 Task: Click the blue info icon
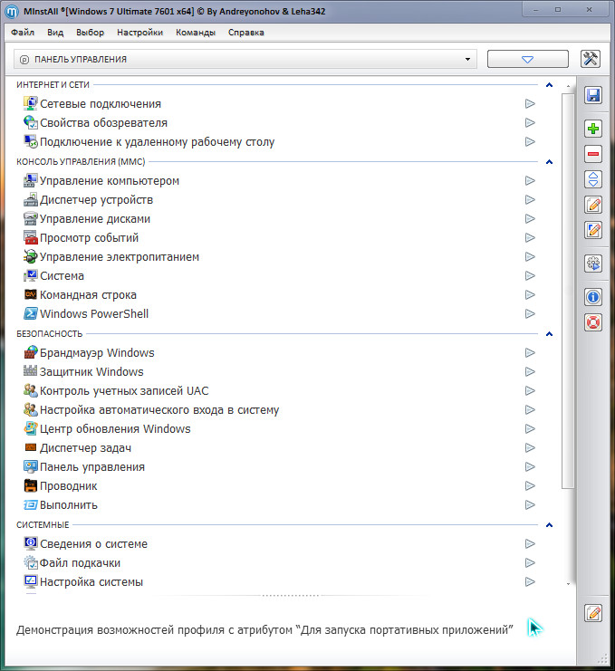pos(593,296)
